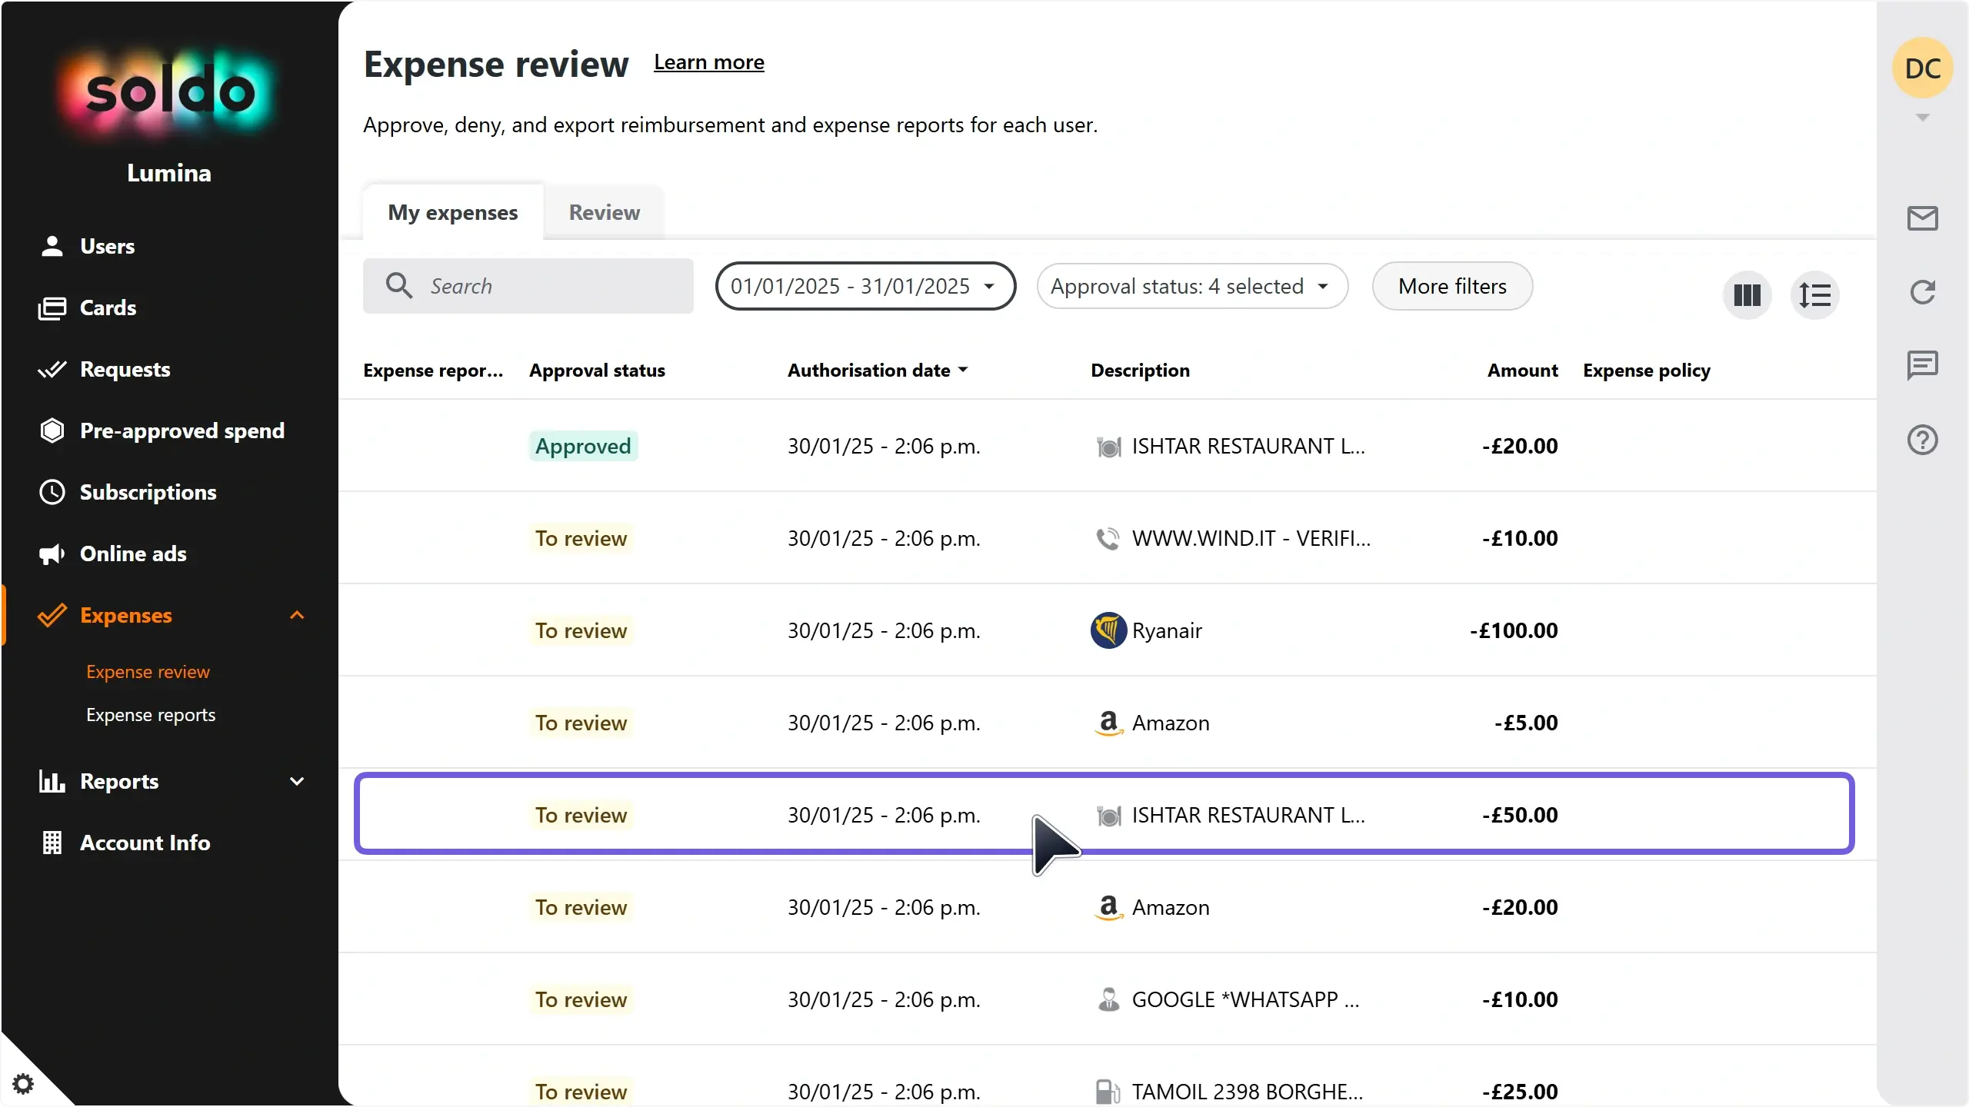
Task: Open Expense reports in sidebar
Action: (x=151, y=715)
